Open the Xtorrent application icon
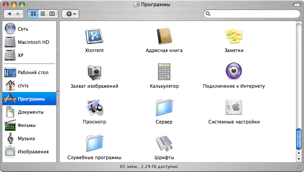 [94, 36]
